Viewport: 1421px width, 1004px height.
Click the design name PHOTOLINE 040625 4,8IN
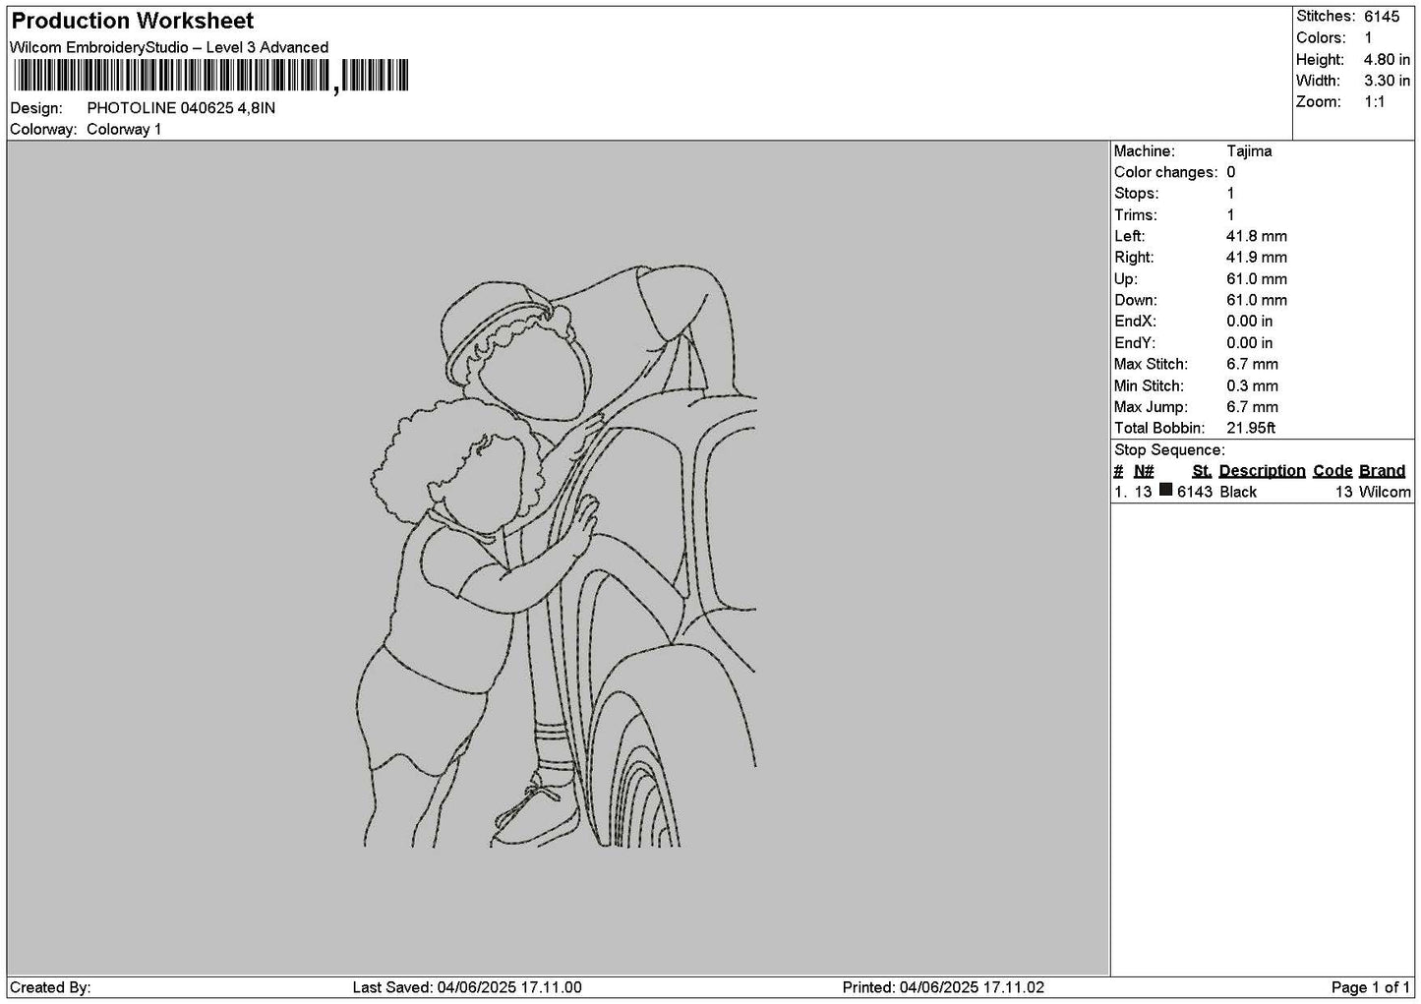tap(181, 108)
